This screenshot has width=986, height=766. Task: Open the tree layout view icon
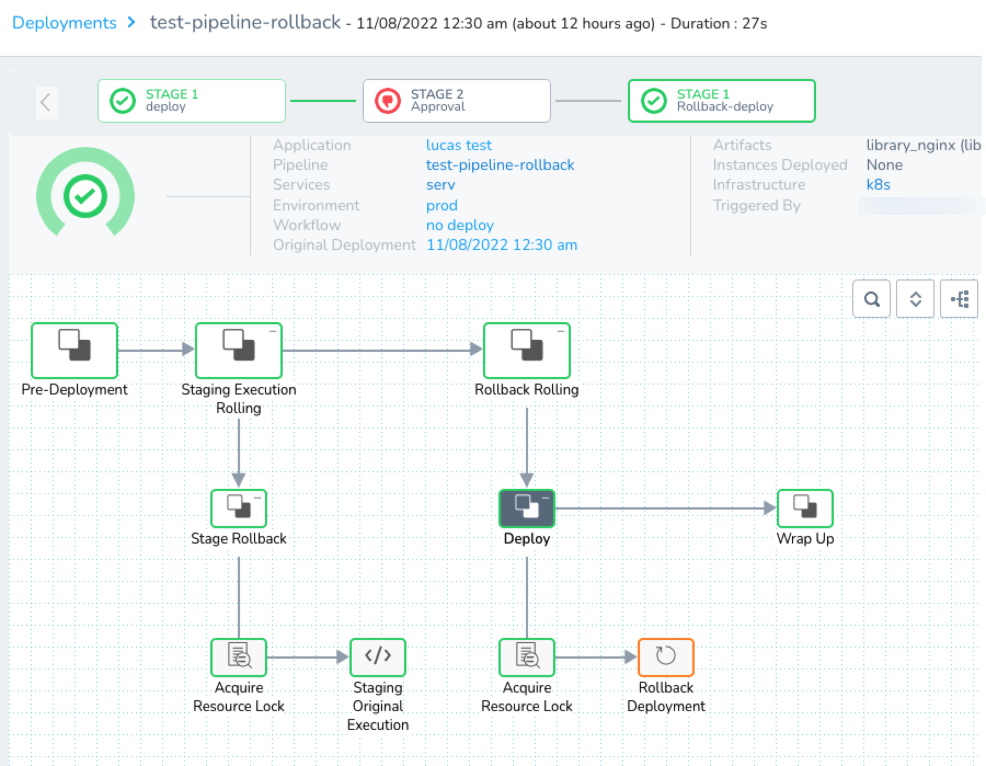click(x=959, y=299)
